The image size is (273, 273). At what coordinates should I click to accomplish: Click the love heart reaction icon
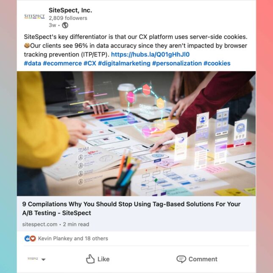(x=33, y=238)
